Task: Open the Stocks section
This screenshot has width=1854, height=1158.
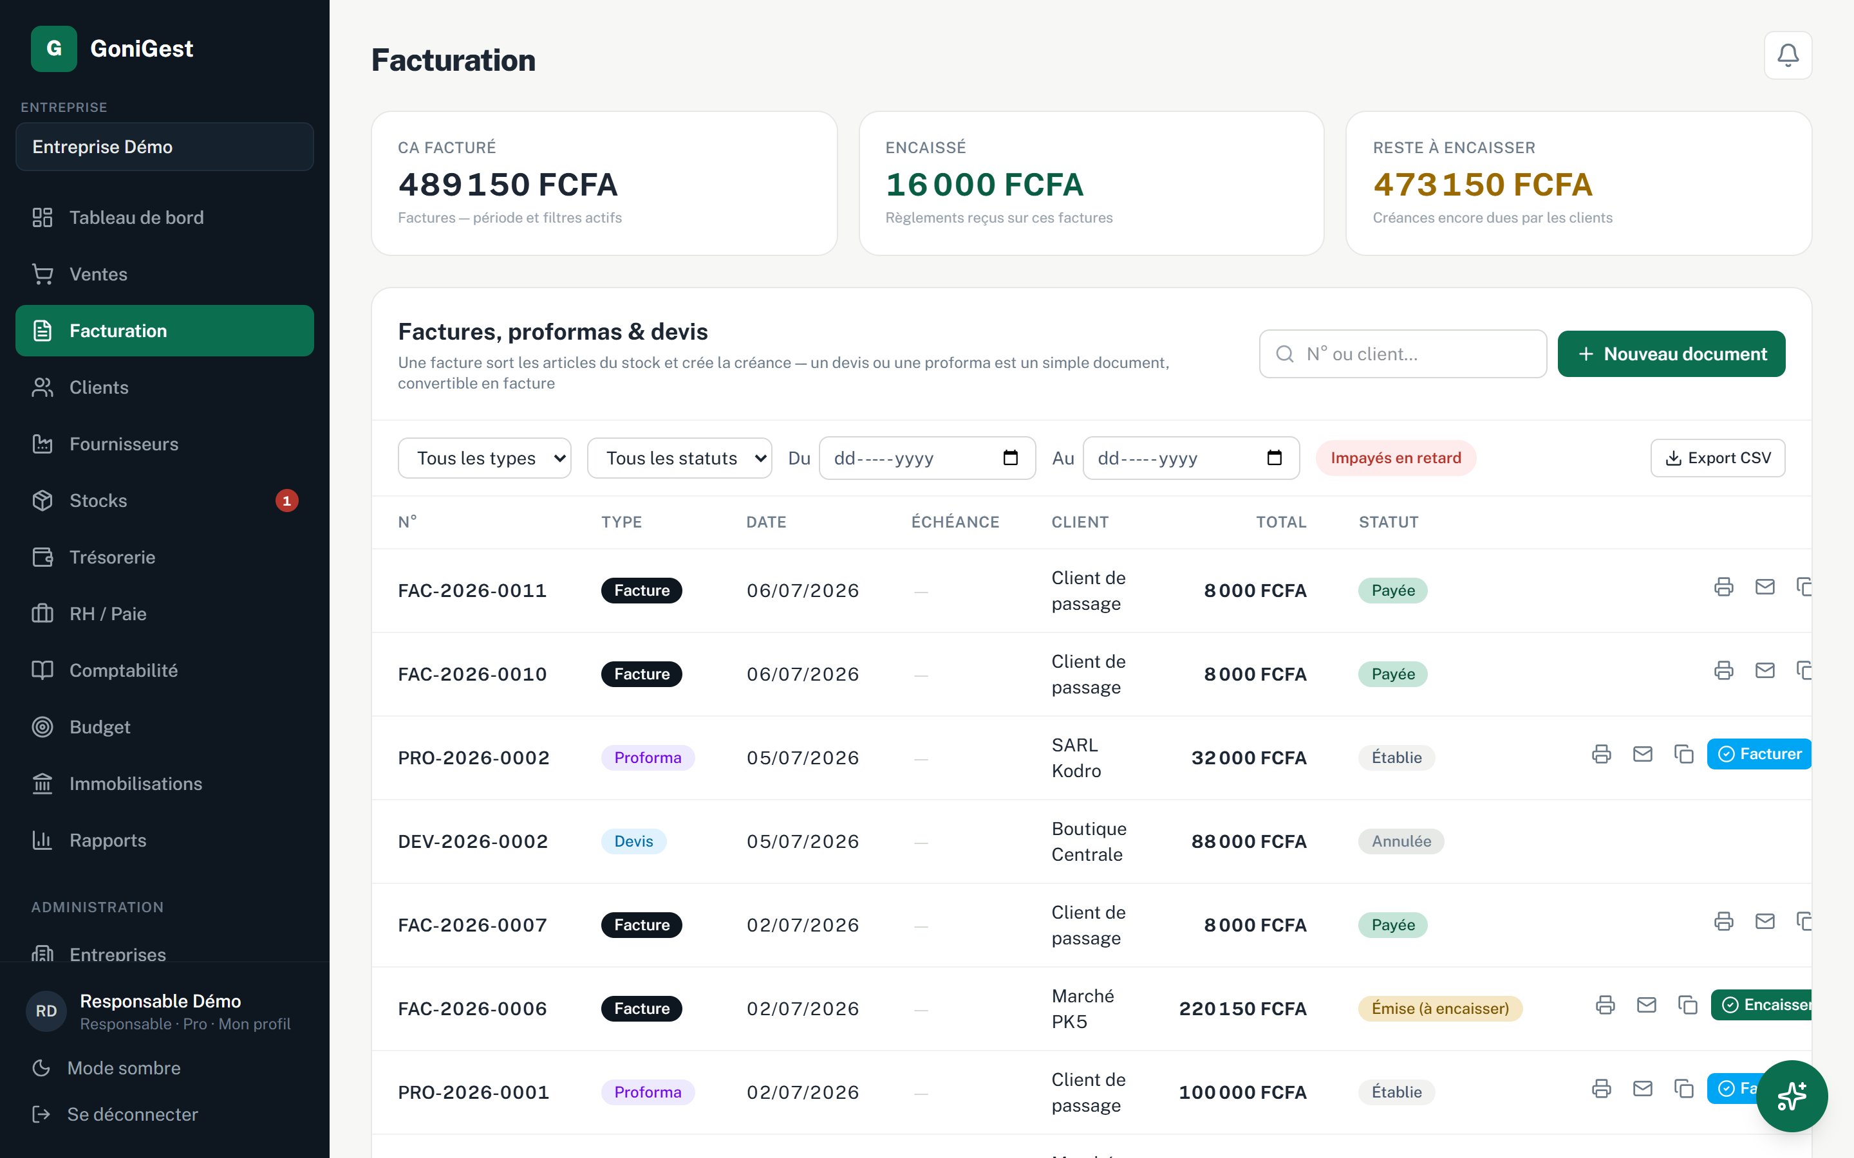Action: point(165,501)
